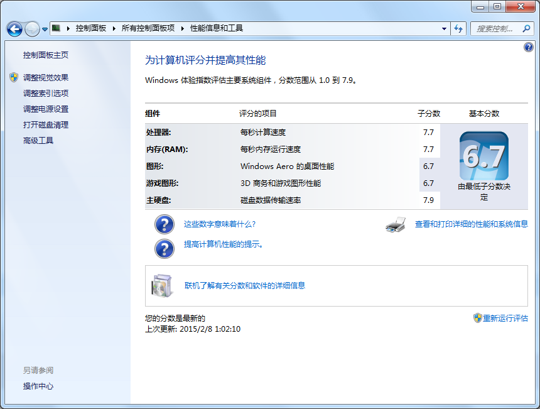The width and height of the screenshot is (540, 409).
Task: Click the 内存(RAM) row label
Action: tap(167, 149)
